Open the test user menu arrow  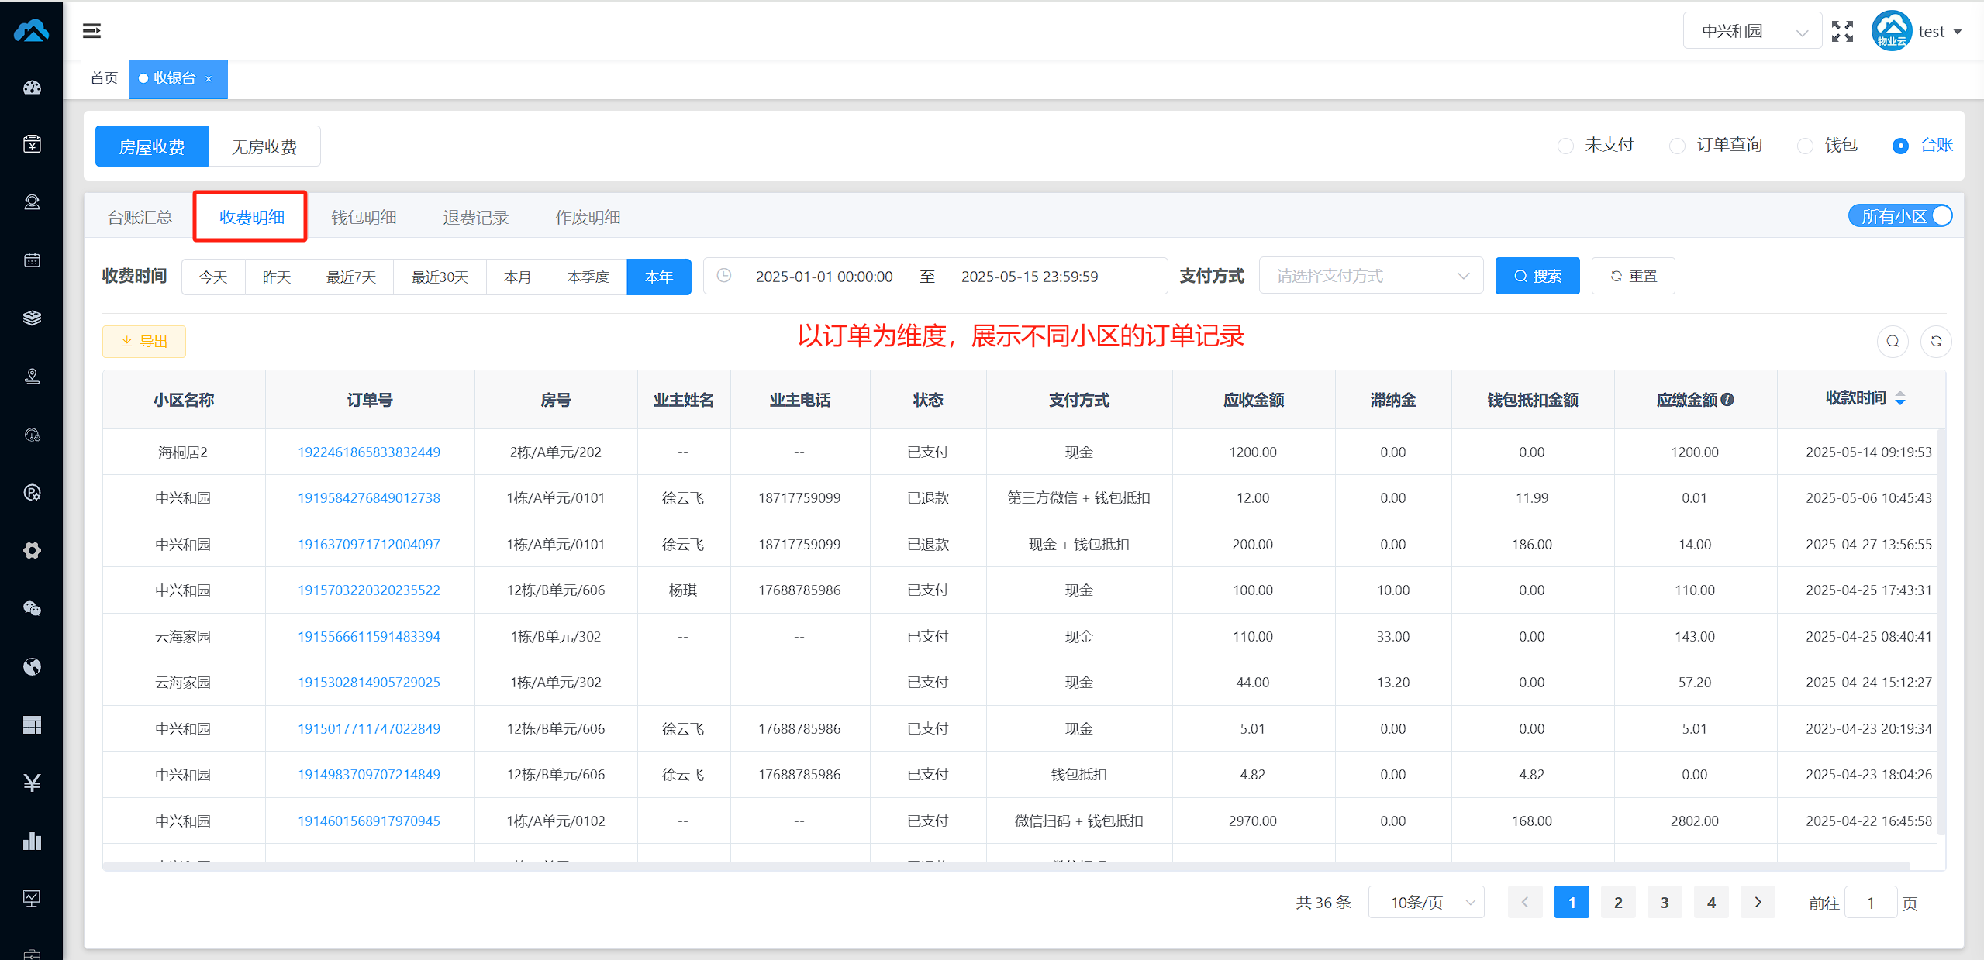click(1958, 32)
